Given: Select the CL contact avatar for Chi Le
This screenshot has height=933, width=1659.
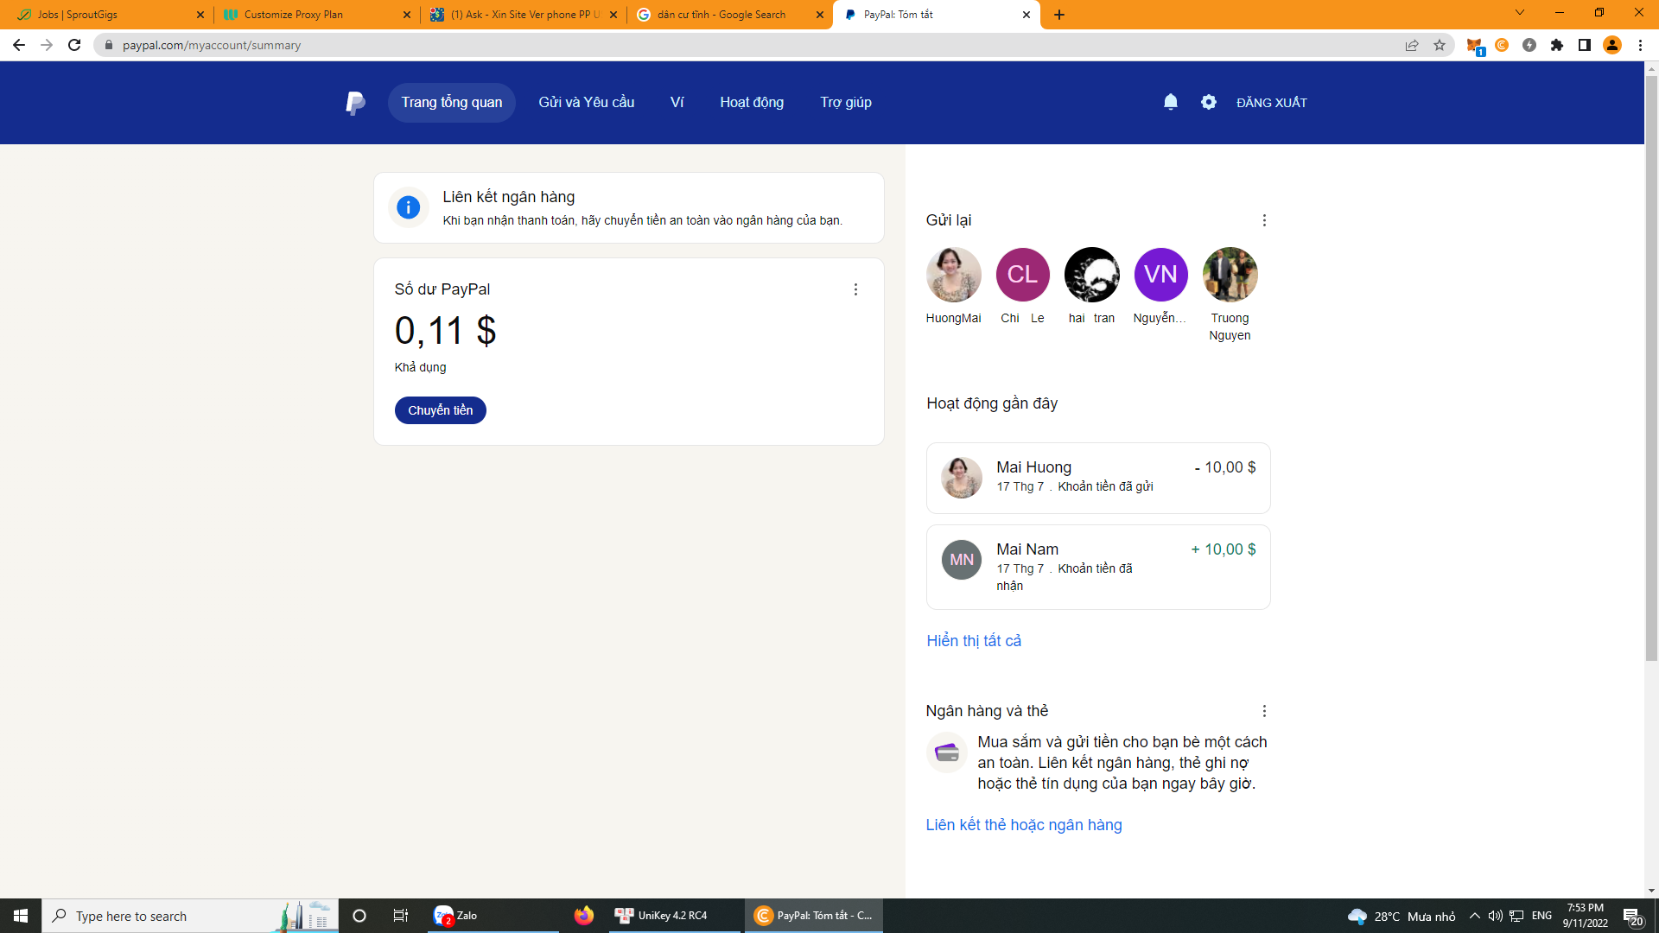Looking at the screenshot, I should [x=1022, y=275].
